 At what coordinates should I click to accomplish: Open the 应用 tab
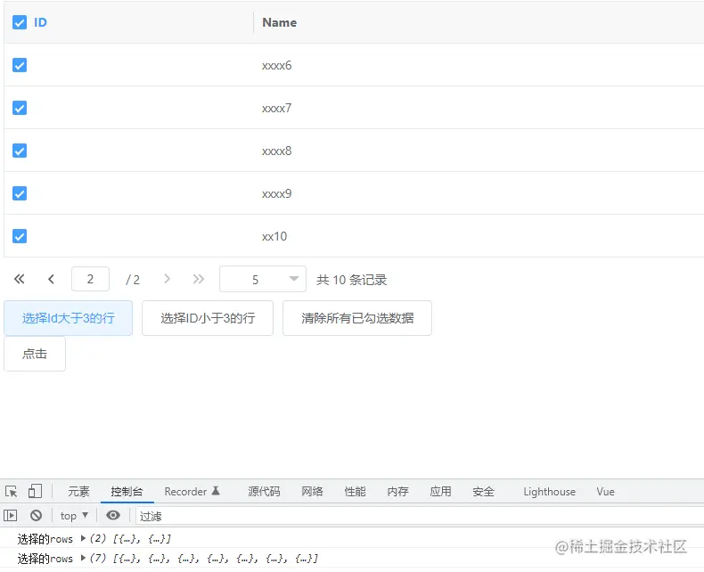tap(440, 492)
